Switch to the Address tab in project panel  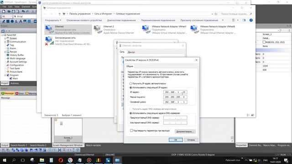(x=15, y=83)
